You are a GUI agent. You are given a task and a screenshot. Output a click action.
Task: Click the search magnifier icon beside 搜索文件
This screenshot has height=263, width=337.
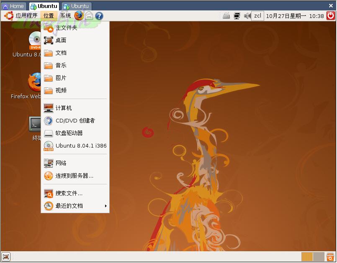[x=49, y=194]
